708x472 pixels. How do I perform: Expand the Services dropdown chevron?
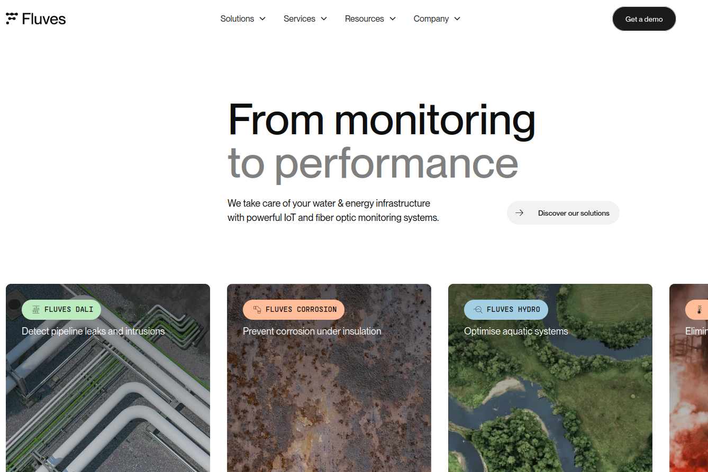[324, 19]
